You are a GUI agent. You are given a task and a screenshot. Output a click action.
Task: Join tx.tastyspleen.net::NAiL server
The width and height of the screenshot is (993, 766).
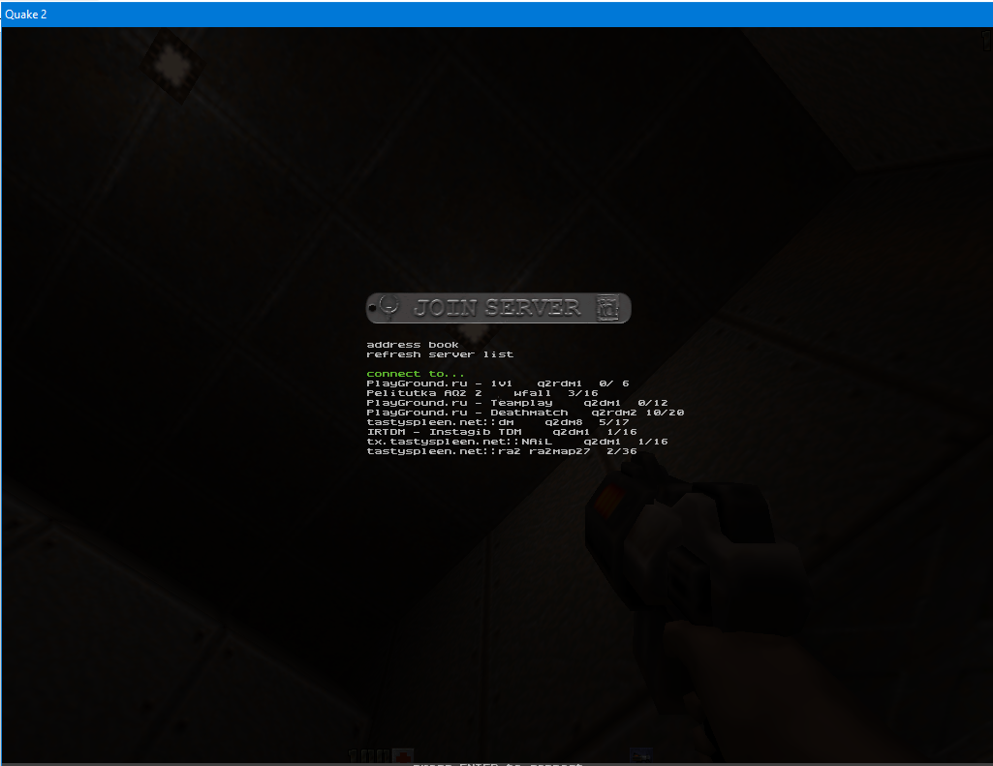516,442
